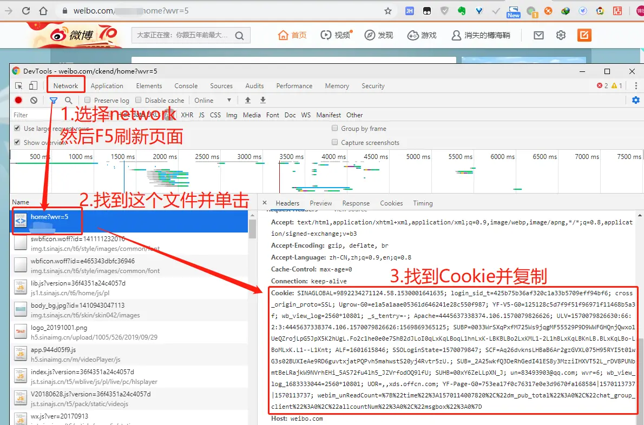
Task: Open the Memory tab
Action: (x=337, y=86)
